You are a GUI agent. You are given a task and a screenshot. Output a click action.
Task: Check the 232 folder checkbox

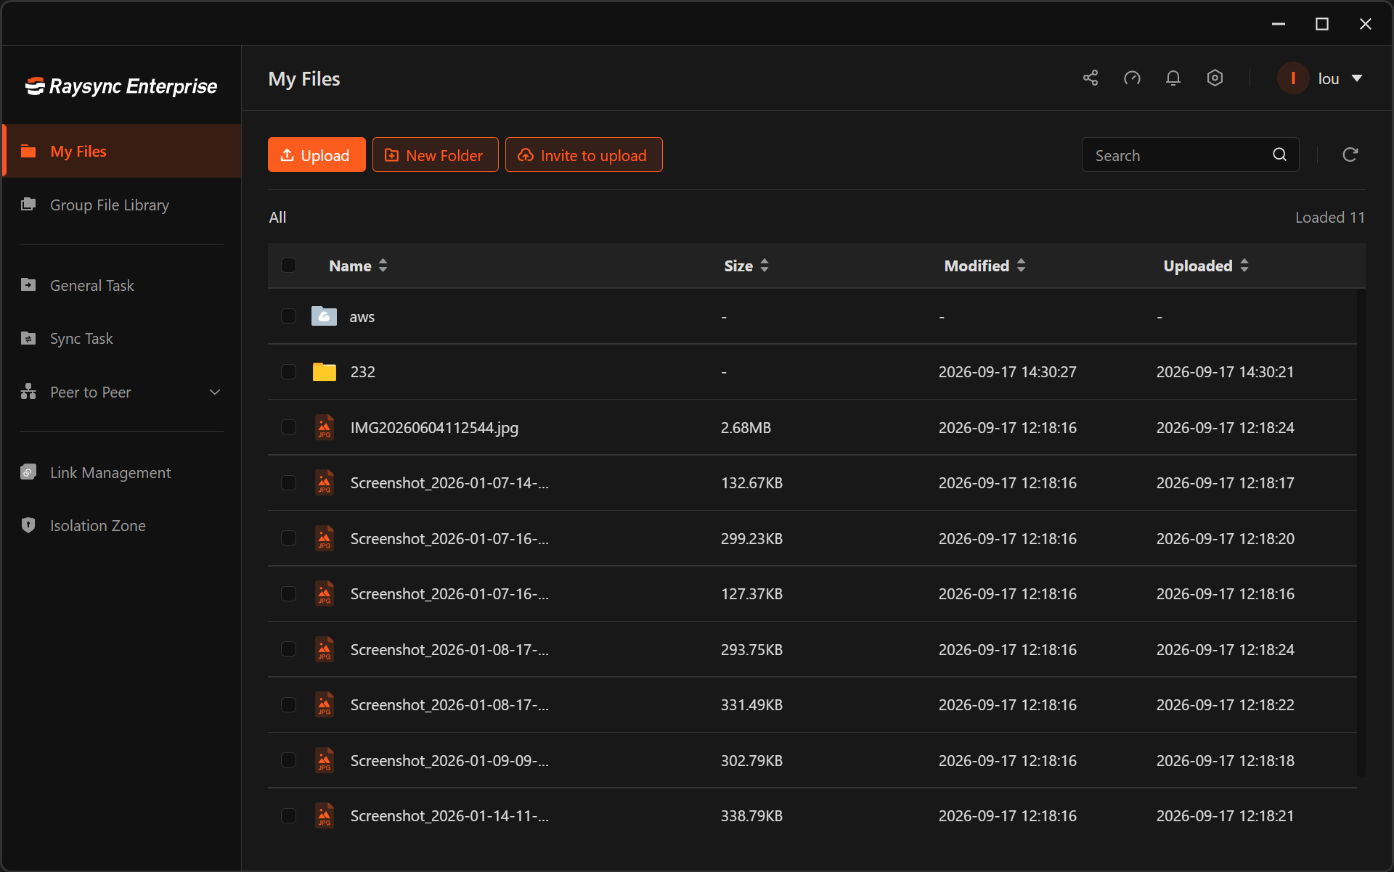pyautogui.click(x=288, y=371)
